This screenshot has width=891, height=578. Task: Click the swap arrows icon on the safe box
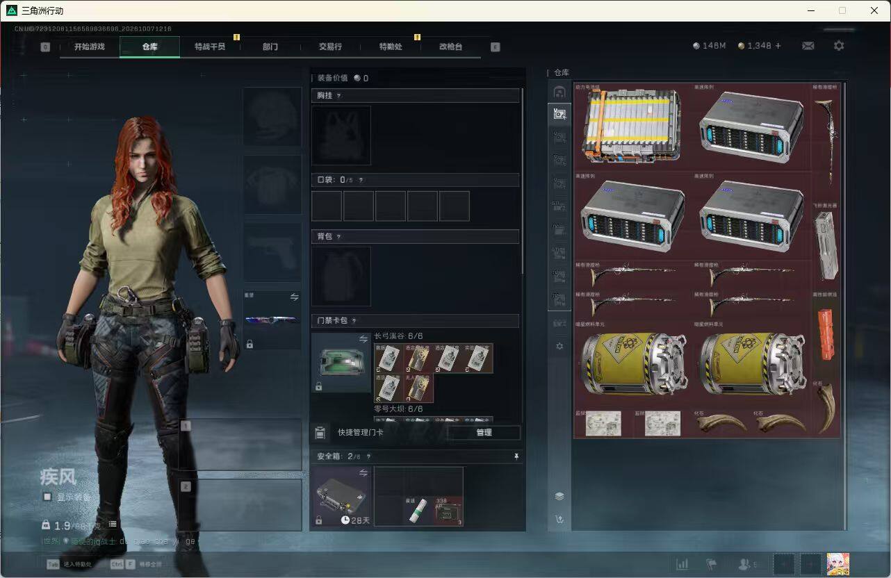click(x=363, y=472)
